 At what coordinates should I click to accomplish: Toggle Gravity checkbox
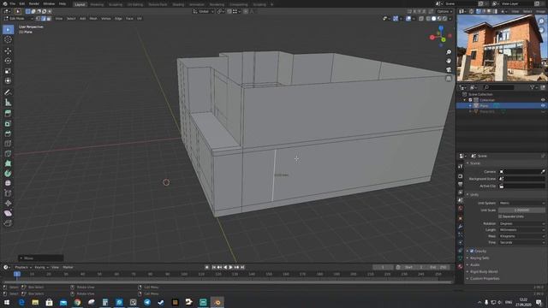472,251
